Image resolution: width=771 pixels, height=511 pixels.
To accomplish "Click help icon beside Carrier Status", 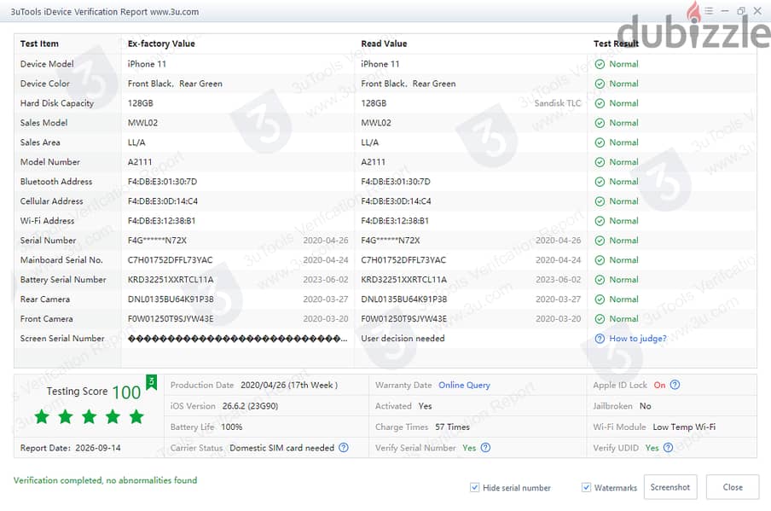I will click(x=344, y=448).
